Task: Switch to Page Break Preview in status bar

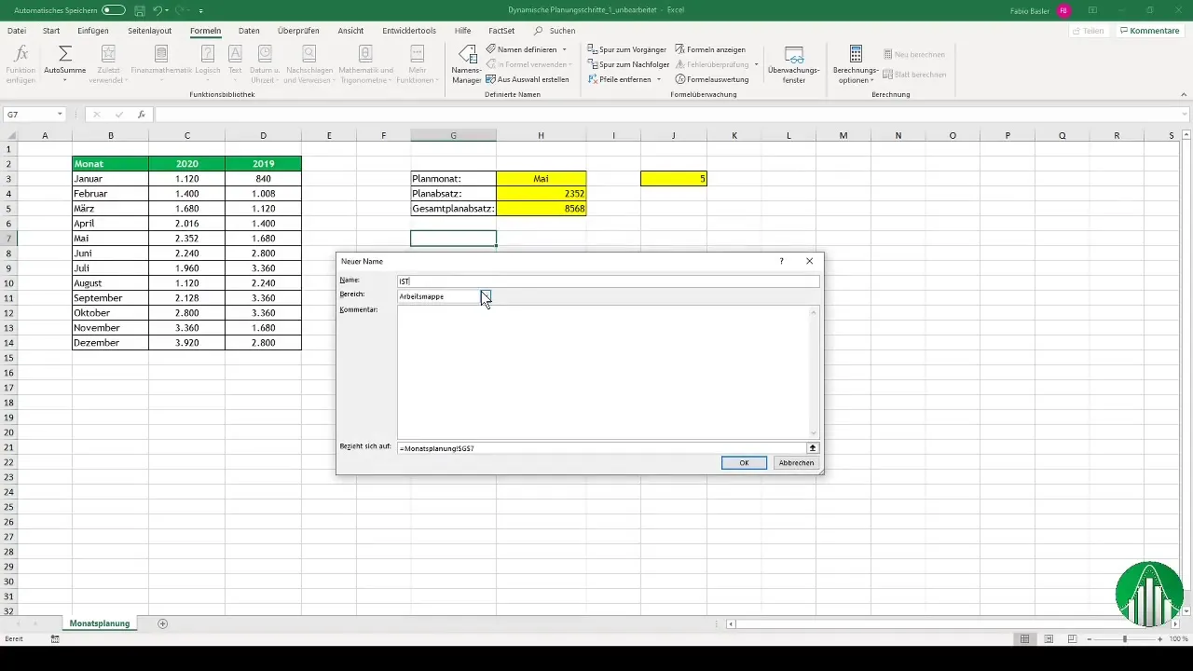Action: tap(1072, 639)
